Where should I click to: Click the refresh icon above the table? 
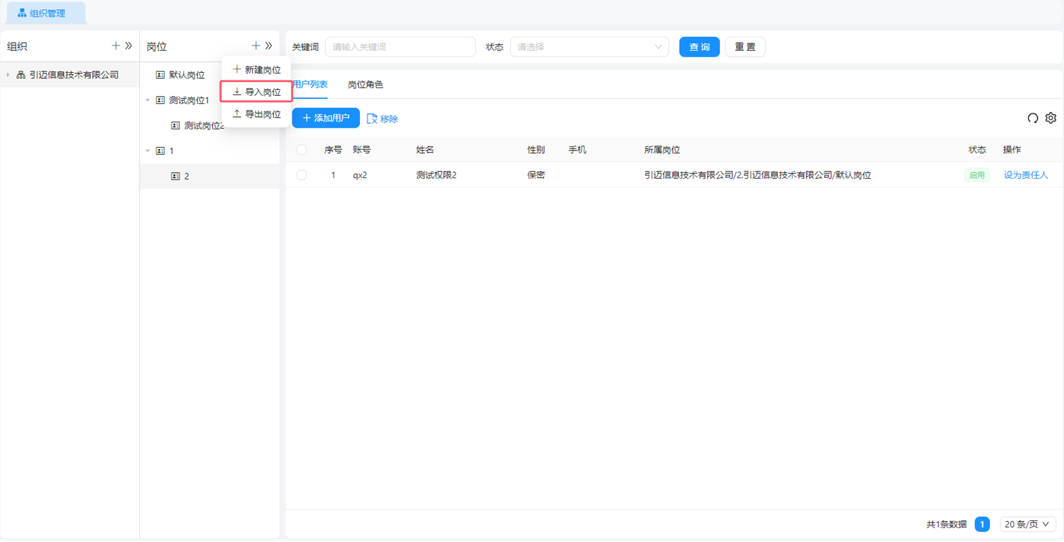1032,118
